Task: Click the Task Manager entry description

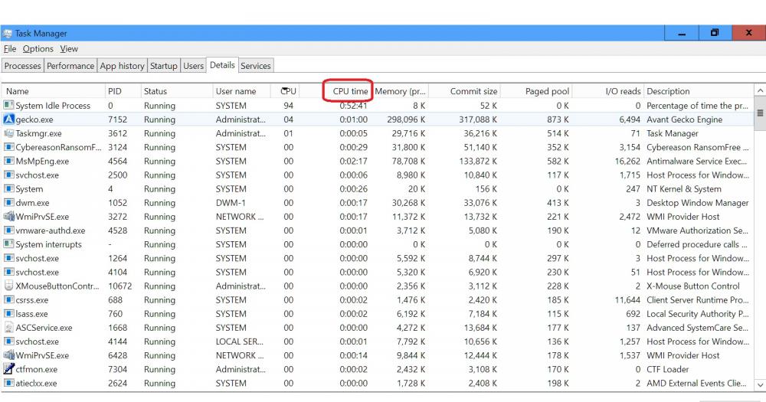Action: tap(673, 133)
